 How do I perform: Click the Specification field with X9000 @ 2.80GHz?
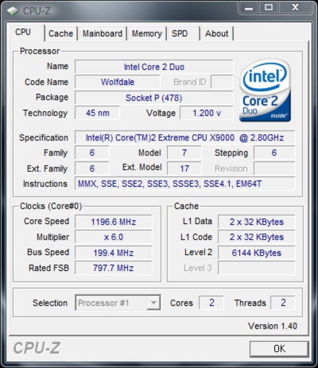point(185,137)
